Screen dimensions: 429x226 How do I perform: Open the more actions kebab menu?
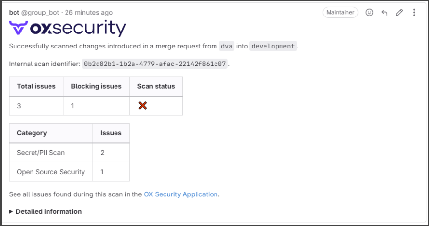414,13
